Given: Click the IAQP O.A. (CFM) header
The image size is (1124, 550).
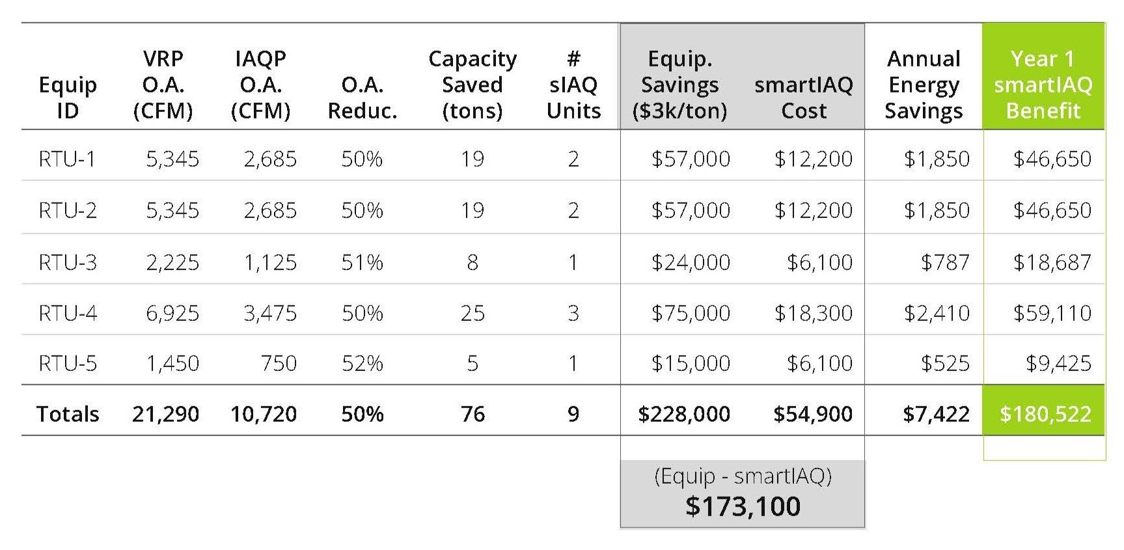Looking at the screenshot, I should pyautogui.click(x=260, y=85).
